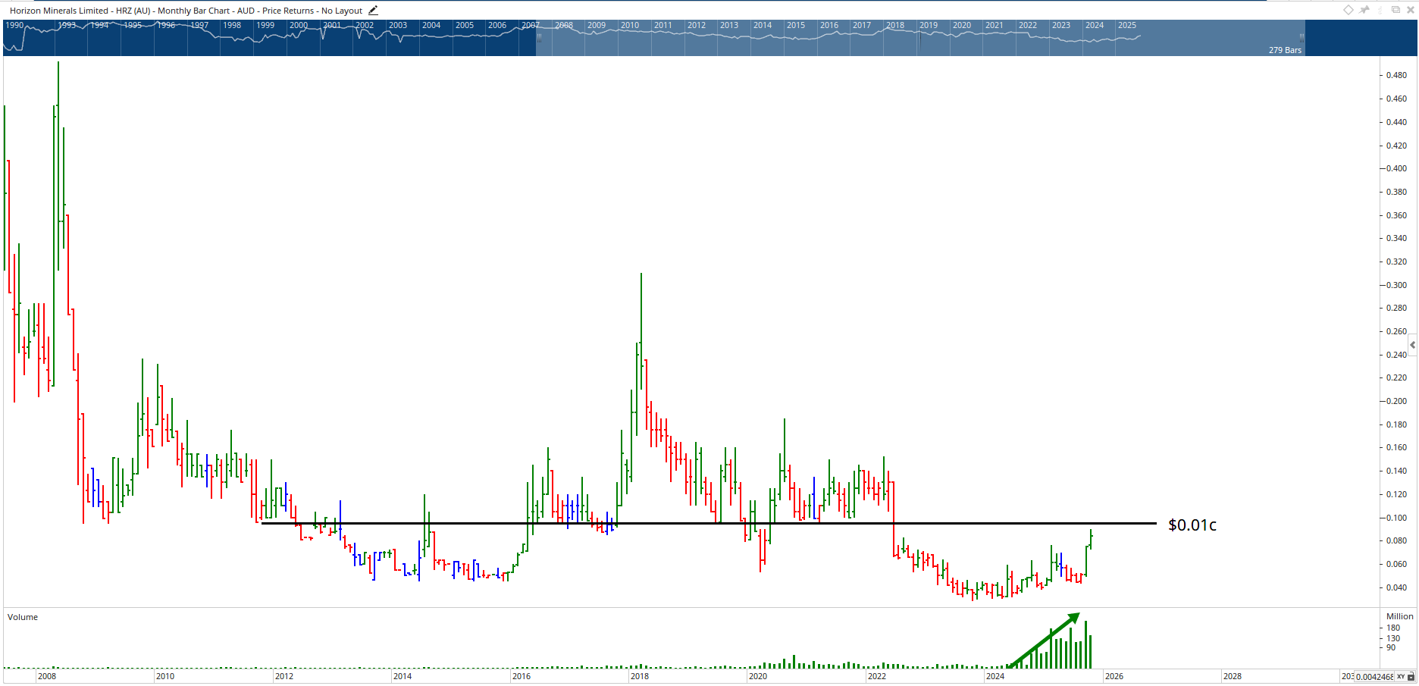Click the 0.0042468 value field
This screenshot has width=1419, height=686.
[x=1374, y=677]
